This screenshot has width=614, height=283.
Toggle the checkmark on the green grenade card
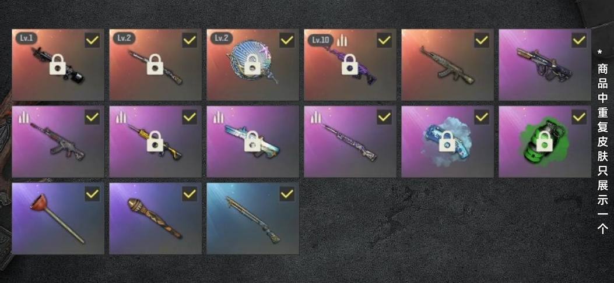pyautogui.click(x=579, y=117)
